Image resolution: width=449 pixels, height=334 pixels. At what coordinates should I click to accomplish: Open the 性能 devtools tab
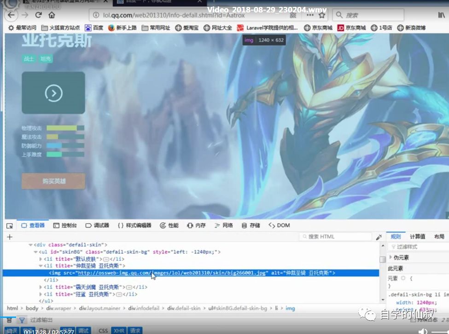coord(169,225)
